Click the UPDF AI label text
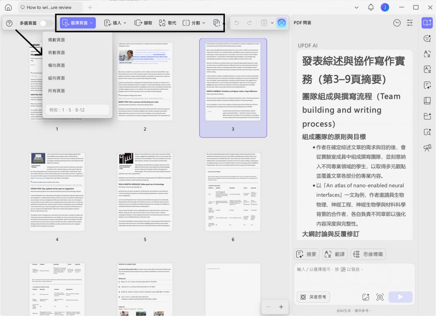The image size is (436, 316). coord(307,45)
